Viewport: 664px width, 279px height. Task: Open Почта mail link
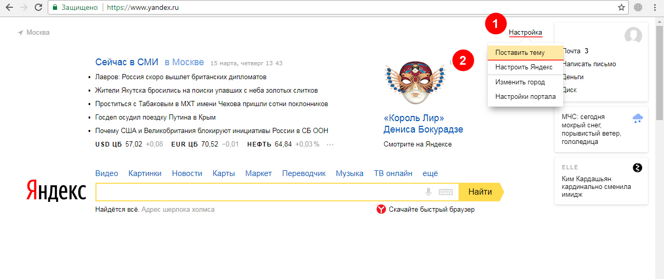click(x=572, y=51)
